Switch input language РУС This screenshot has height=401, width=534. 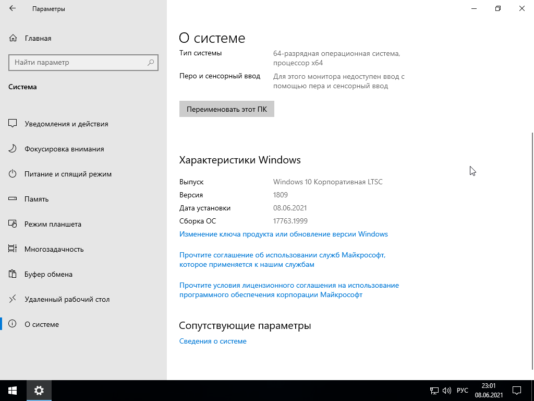coord(462,391)
